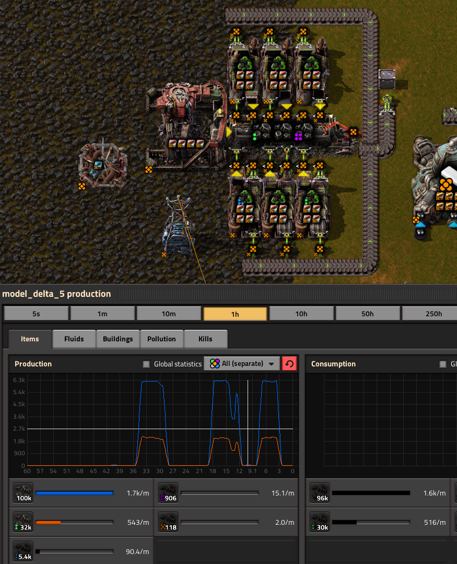Click the vertical white cursor line on Production graph
This screenshot has width=457, height=564.
[x=248, y=423]
